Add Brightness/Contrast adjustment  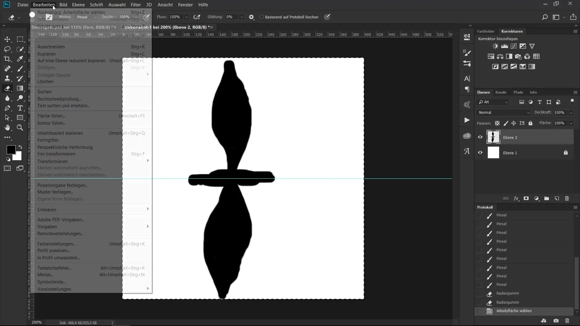(x=495, y=46)
